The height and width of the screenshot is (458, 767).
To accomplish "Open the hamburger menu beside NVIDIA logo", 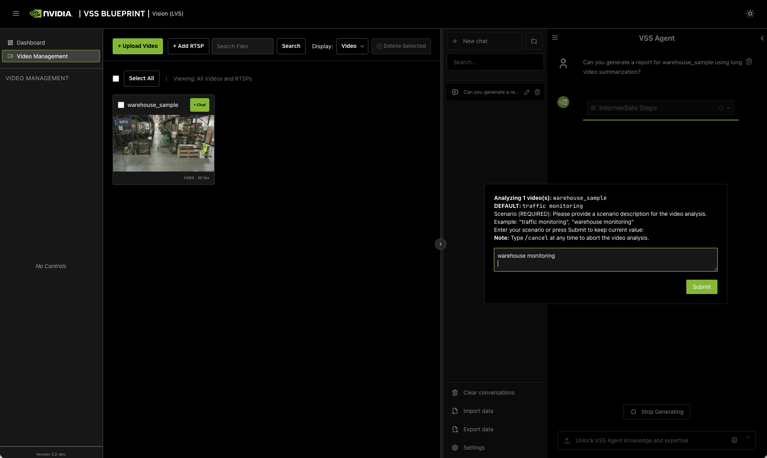I will coord(16,14).
